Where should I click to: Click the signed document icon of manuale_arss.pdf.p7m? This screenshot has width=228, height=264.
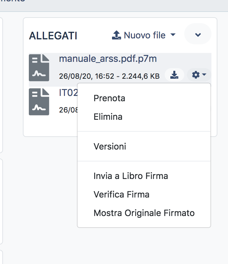39,68
